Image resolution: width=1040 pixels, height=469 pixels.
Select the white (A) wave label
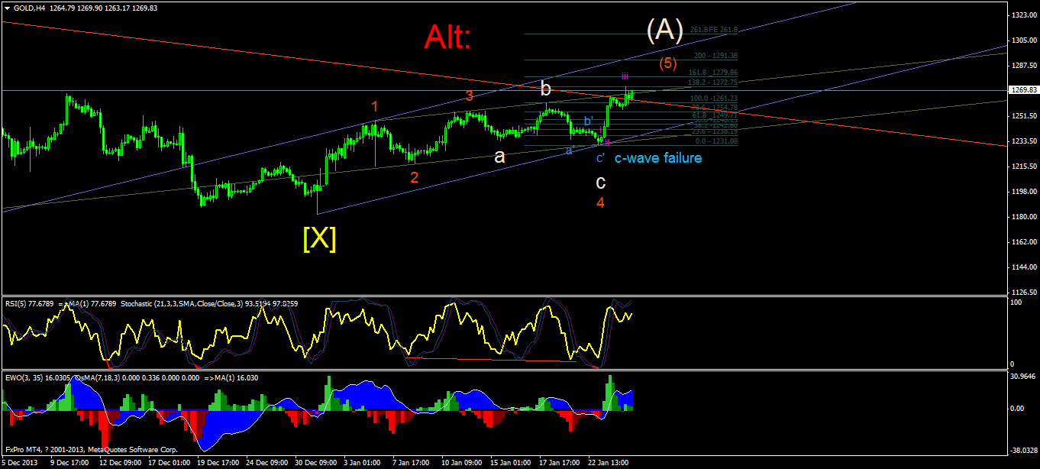click(664, 30)
